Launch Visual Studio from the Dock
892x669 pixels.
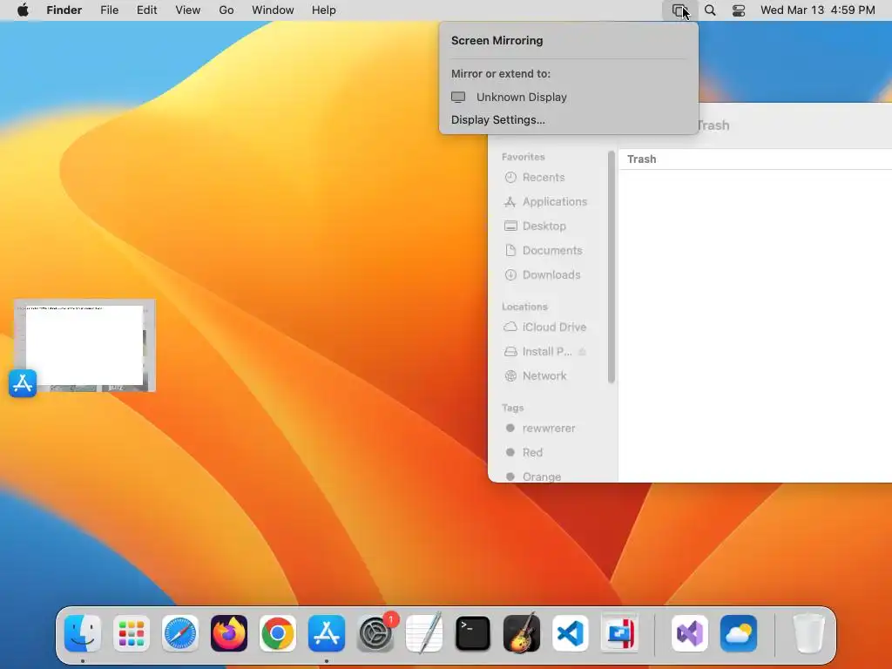(x=690, y=634)
